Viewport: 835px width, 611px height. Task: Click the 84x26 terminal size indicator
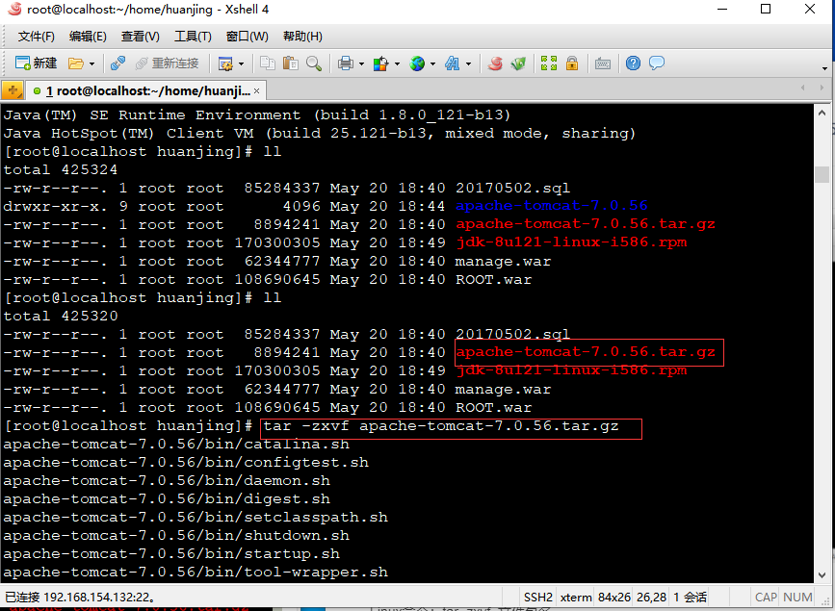[613, 598]
